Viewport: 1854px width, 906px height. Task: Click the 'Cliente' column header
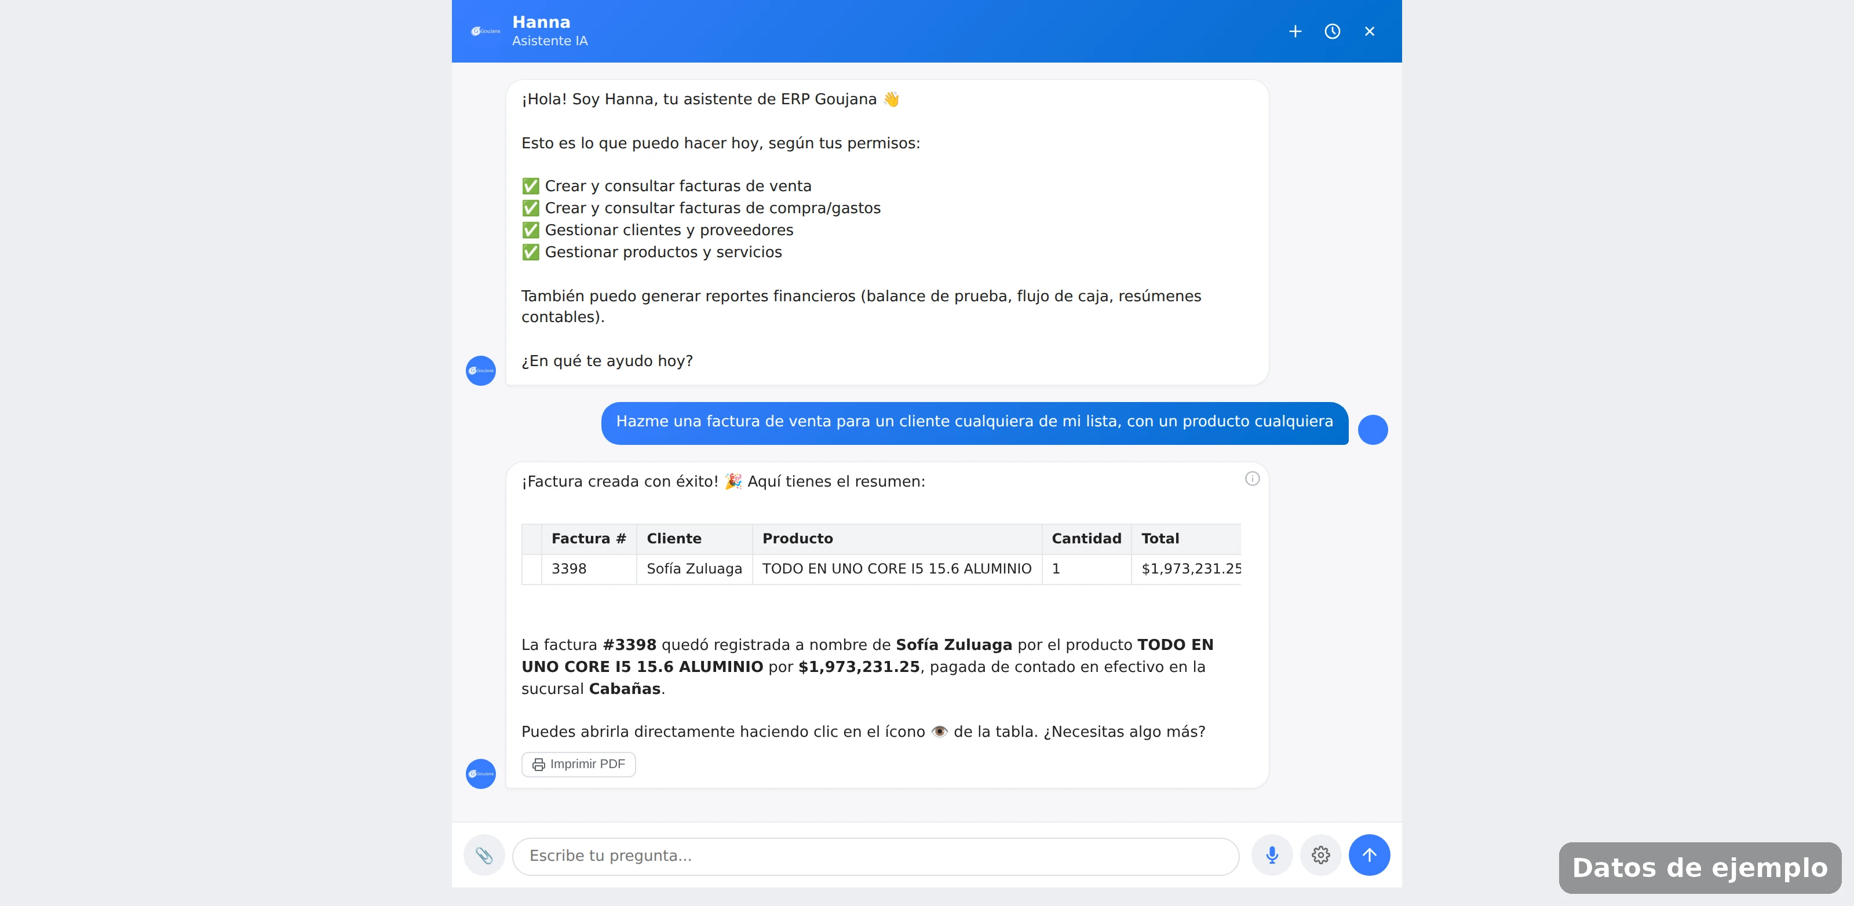tap(695, 538)
